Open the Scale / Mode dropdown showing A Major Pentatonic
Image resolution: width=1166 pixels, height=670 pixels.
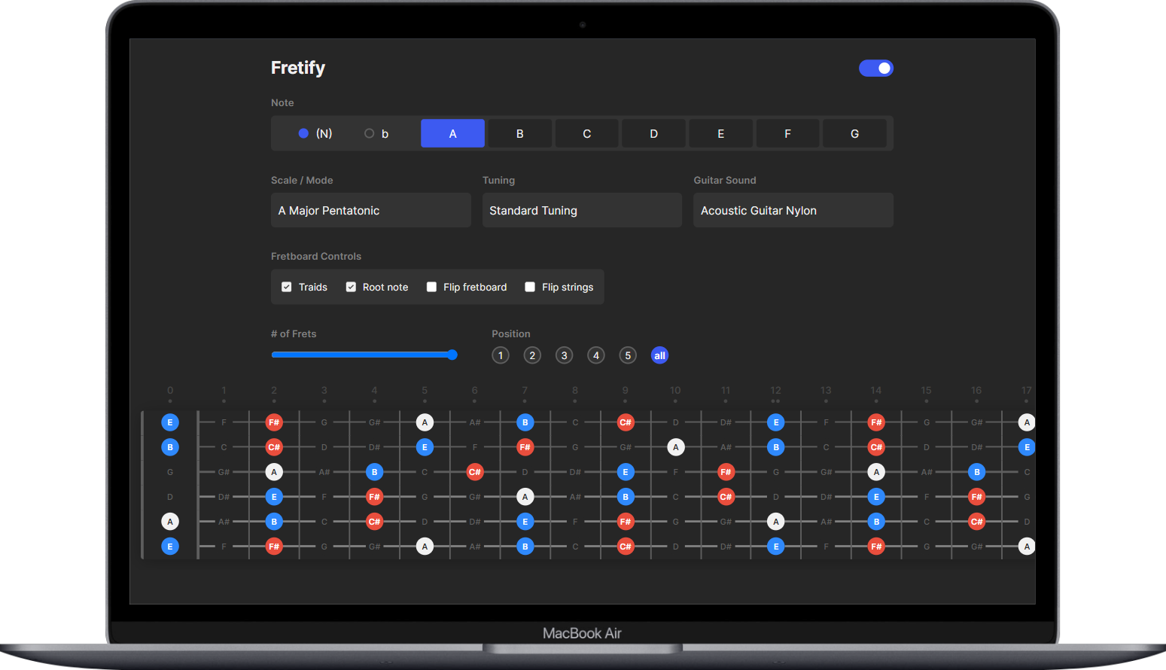pos(370,210)
